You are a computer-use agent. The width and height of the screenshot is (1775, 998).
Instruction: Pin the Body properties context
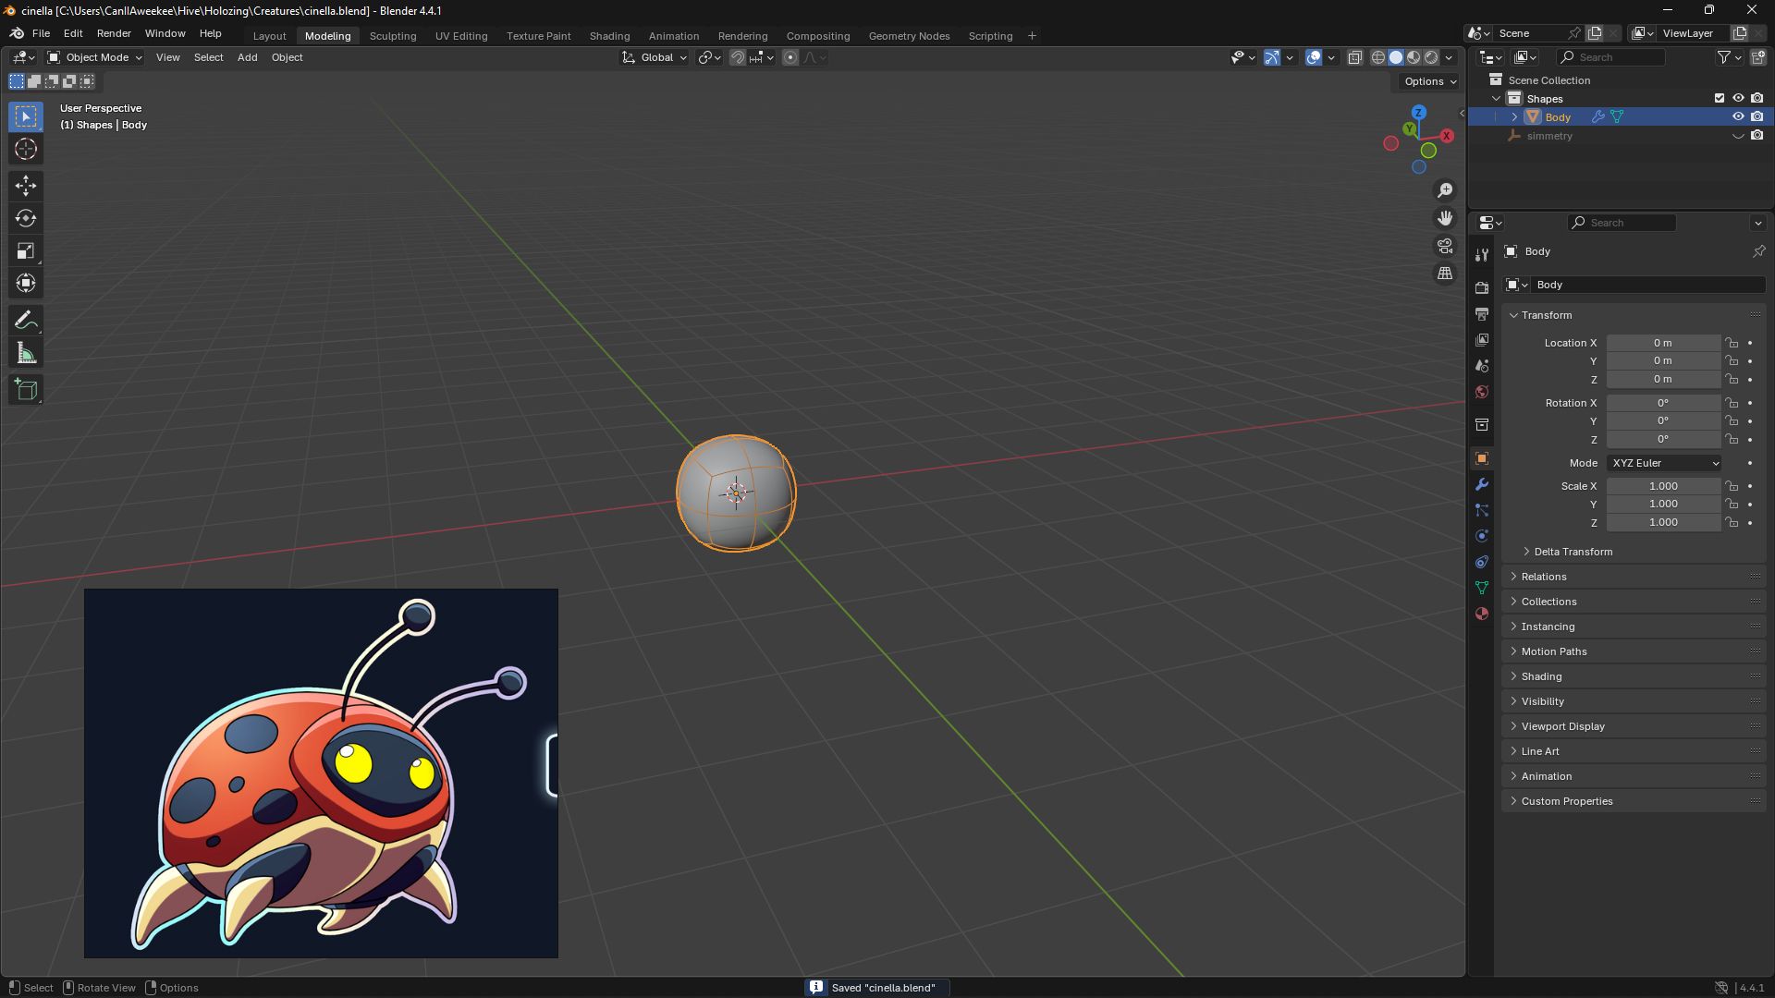pos(1758,251)
